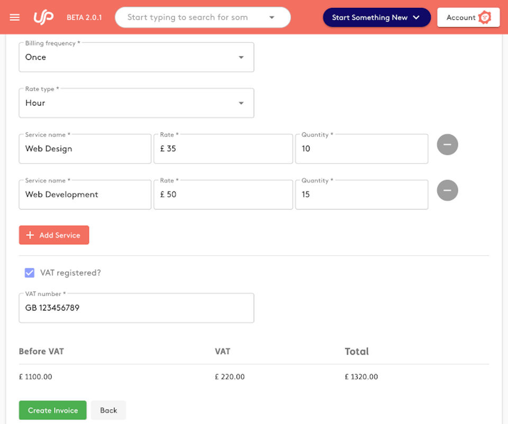Click the UP logo in header
508x424 pixels.
[x=43, y=17]
